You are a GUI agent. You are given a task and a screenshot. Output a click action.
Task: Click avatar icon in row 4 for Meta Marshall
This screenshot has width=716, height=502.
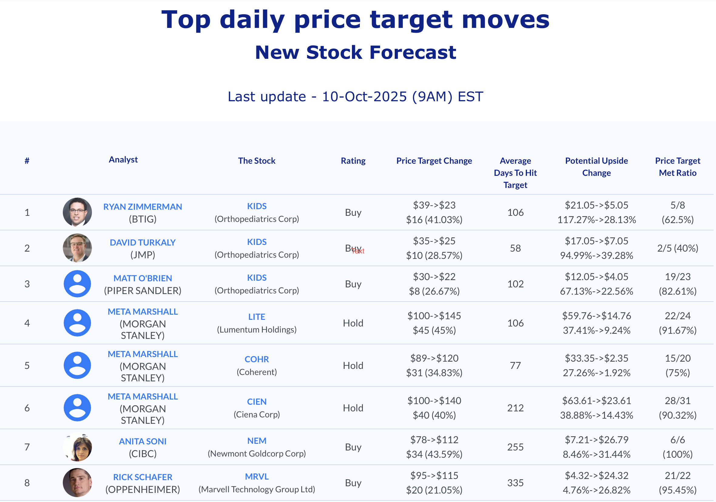(x=77, y=323)
